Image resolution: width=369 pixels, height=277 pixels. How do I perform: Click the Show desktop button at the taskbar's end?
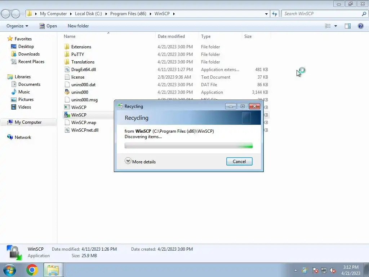coord(366,270)
